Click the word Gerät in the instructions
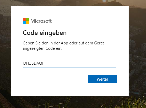The image size is (146, 108). point(99,43)
